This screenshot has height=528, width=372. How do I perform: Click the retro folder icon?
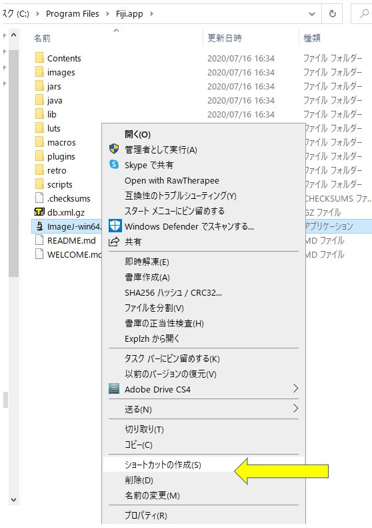39,170
